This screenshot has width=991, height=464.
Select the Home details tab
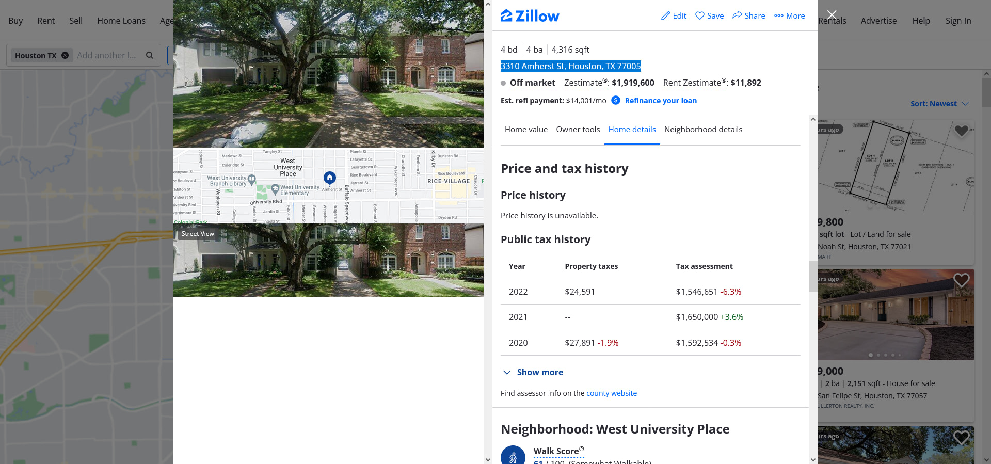tap(632, 130)
